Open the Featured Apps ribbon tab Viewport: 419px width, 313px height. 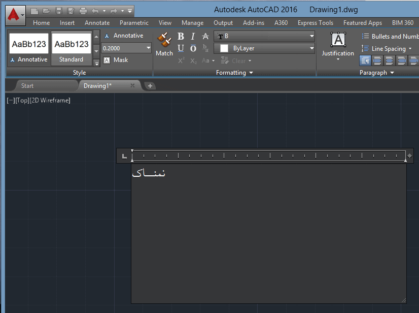click(x=363, y=23)
